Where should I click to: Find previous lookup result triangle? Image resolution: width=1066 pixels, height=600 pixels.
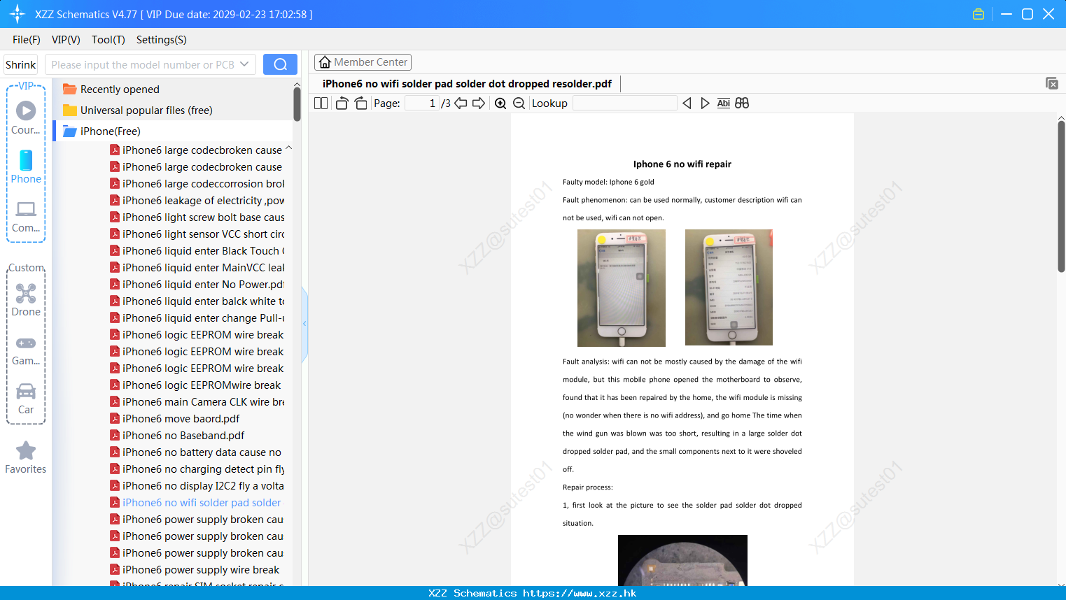(x=687, y=103)
